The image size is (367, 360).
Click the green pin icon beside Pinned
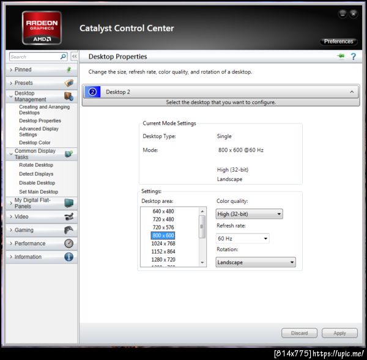[69, 70]
